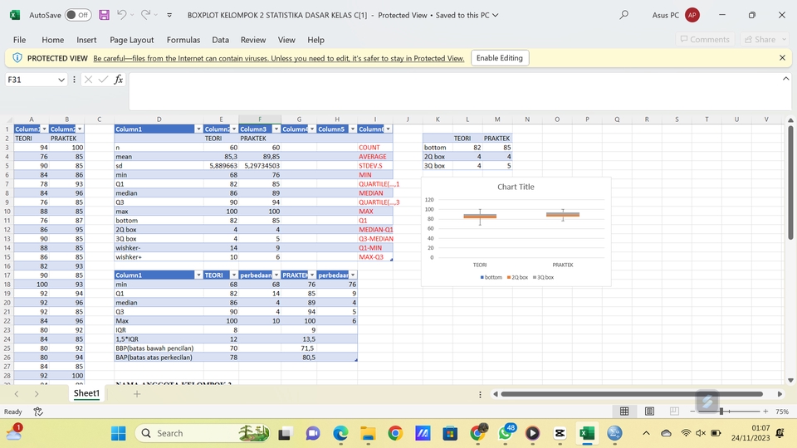
Task: Click the Name Box showing F31
Action: pos(31,80)
